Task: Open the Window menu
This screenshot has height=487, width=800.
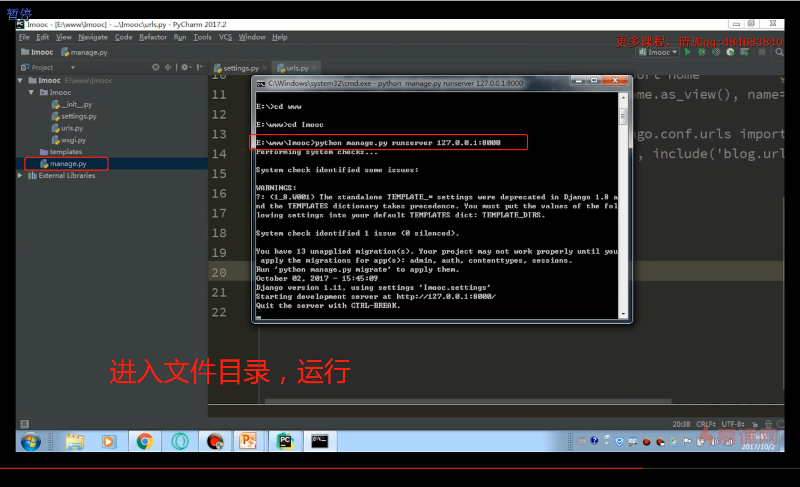Action: 252,37
